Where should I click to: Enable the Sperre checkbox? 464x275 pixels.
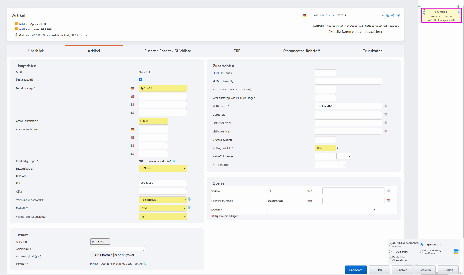click(269, 191)
